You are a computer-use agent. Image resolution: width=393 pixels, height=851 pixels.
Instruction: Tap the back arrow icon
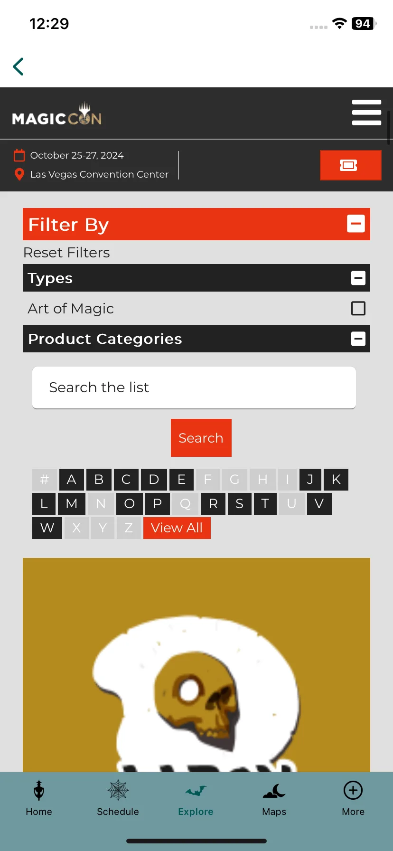point(19,66)
